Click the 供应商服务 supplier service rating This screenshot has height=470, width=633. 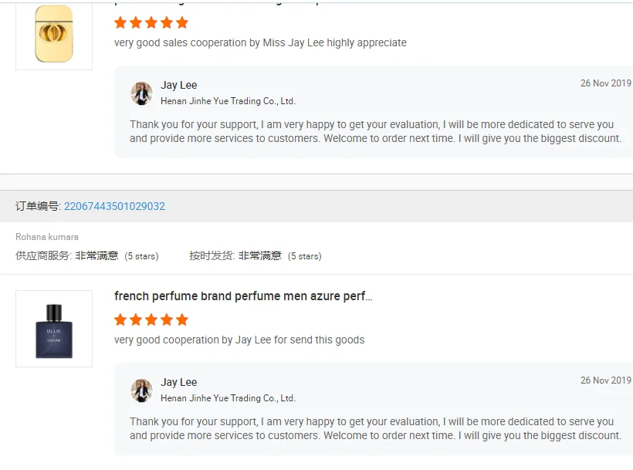coord(86,255)
